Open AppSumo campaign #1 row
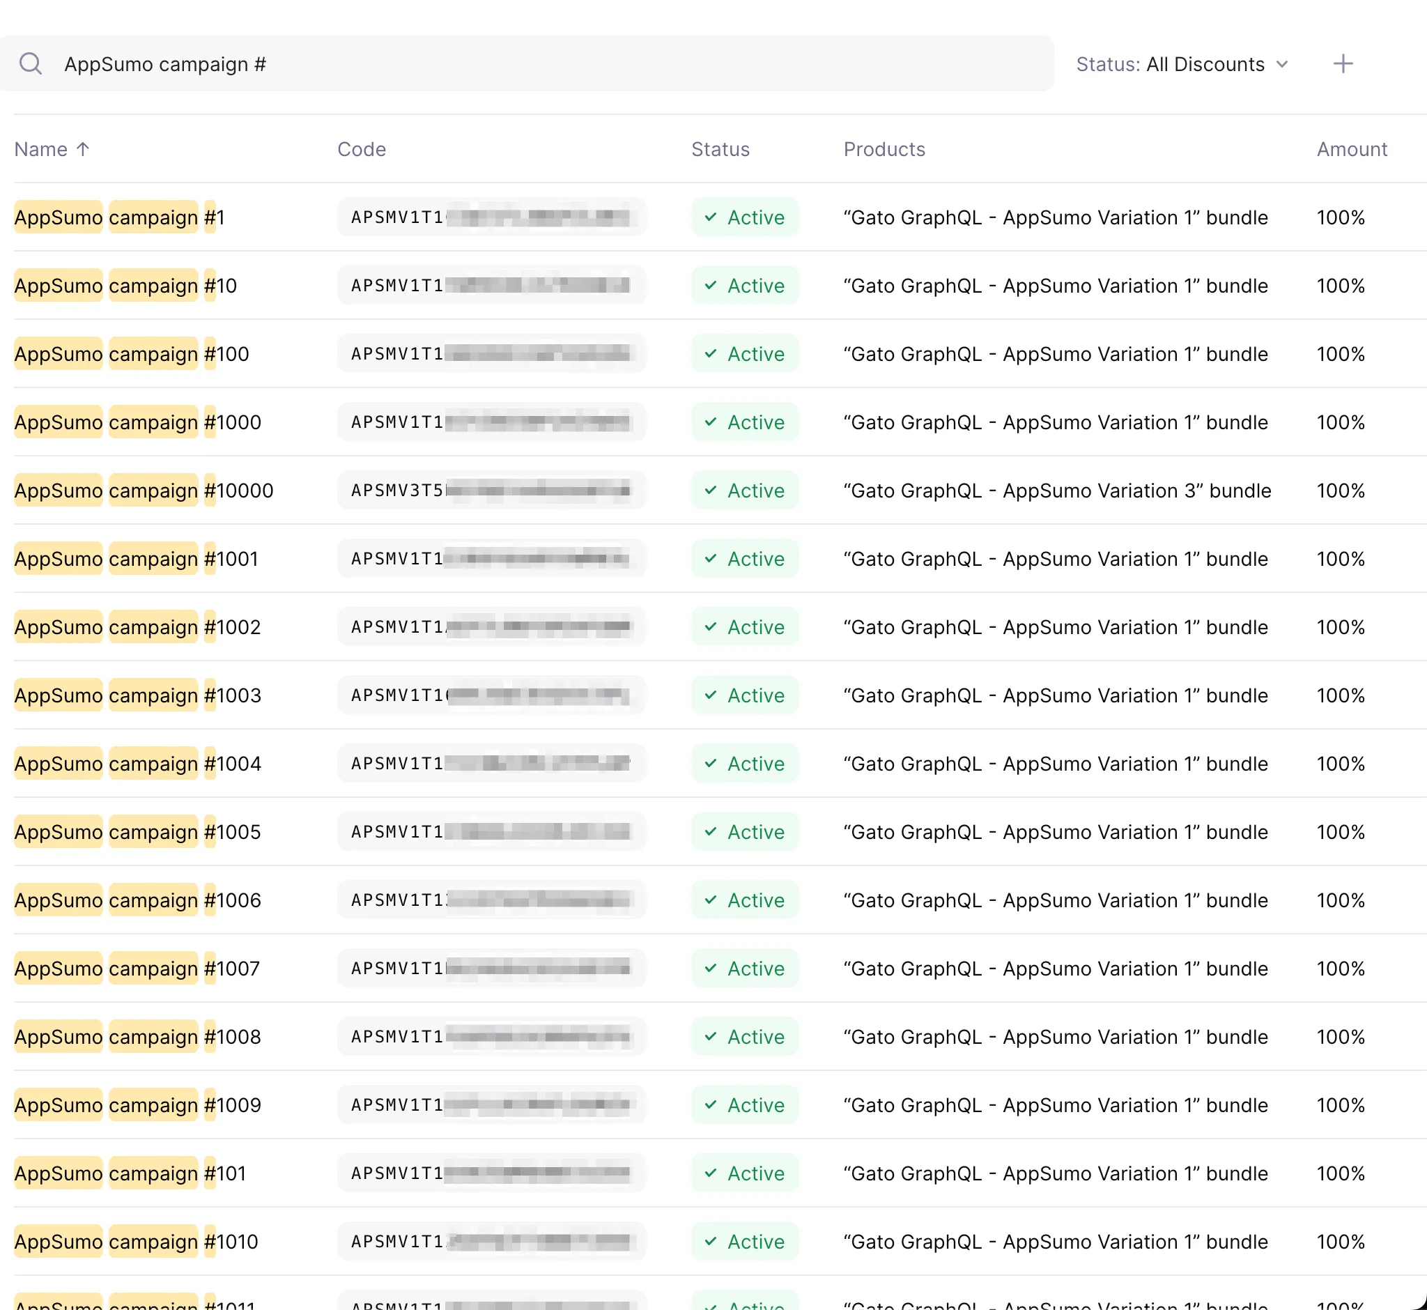The image size is (1427, 1310). tap(720, 217)
